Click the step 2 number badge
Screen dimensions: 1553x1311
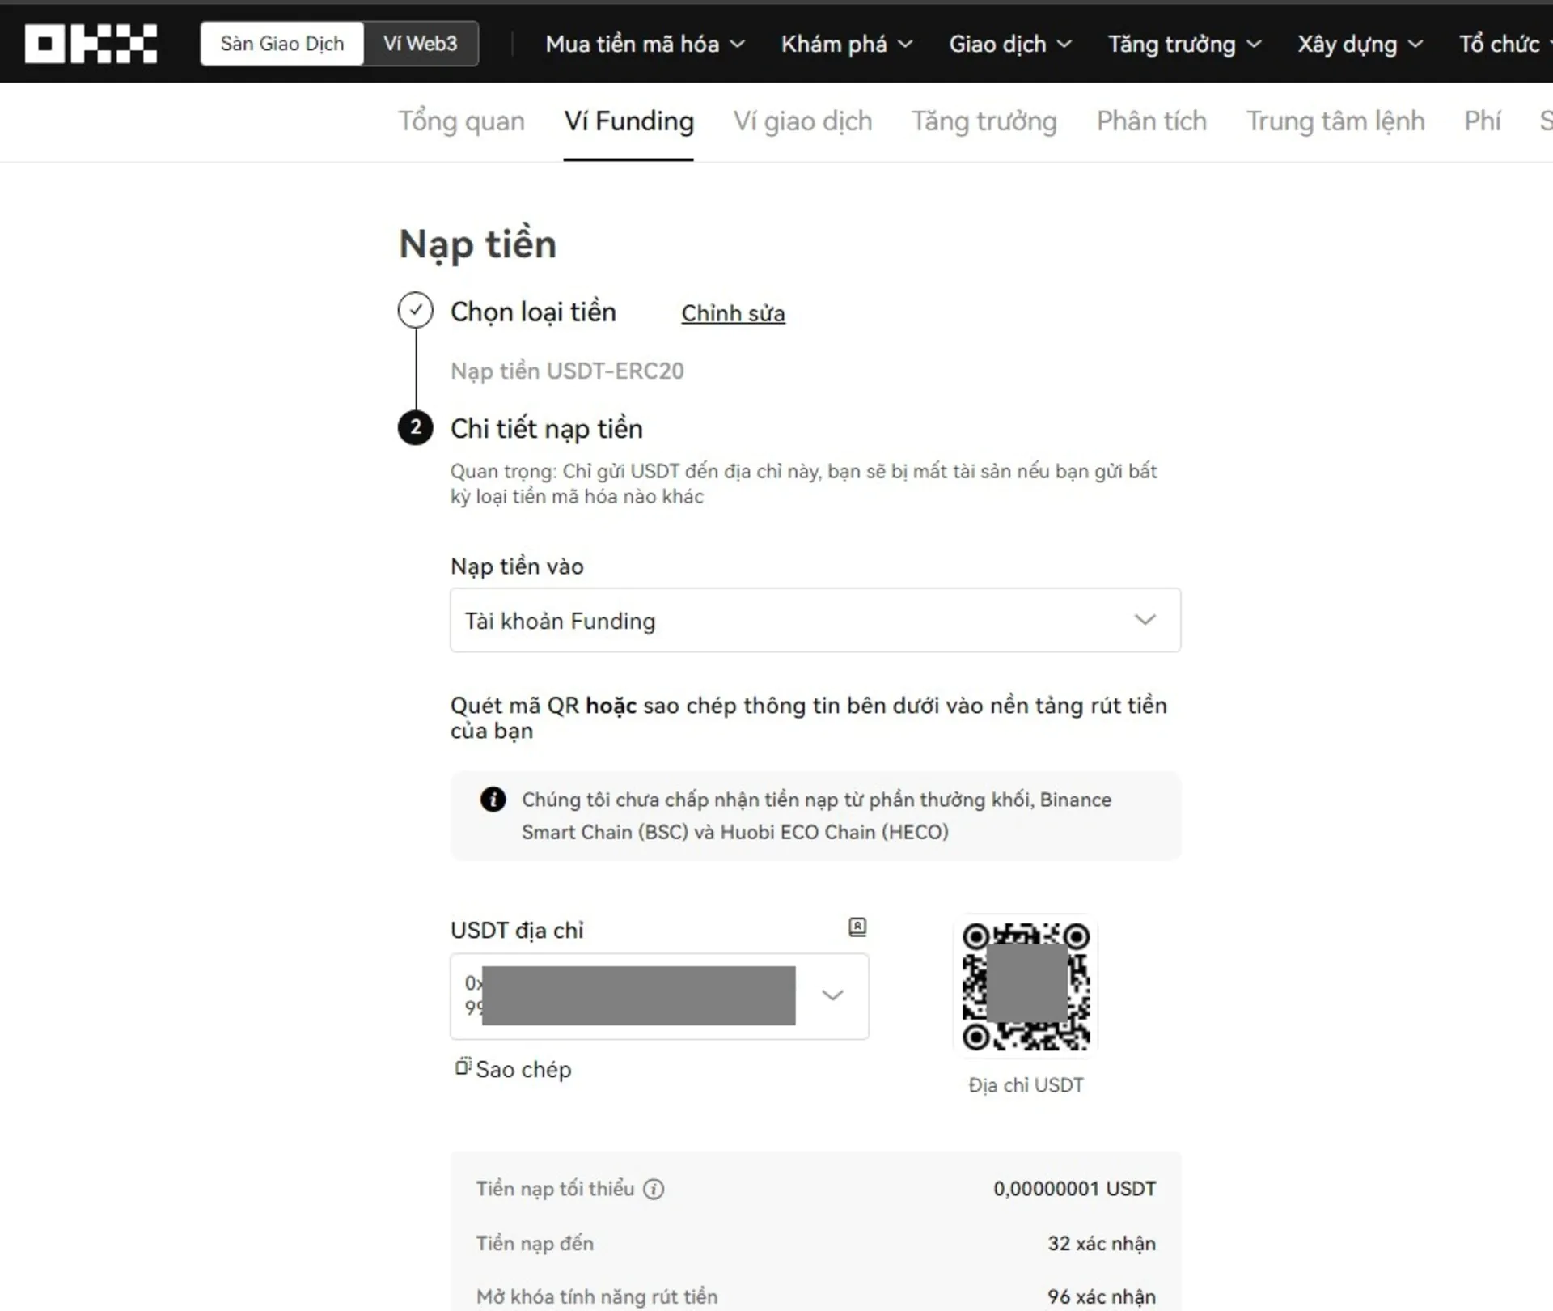(416, 427)
